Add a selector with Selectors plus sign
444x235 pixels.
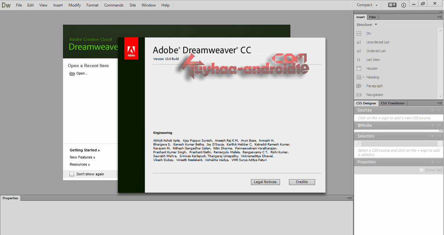coord(432,136)
